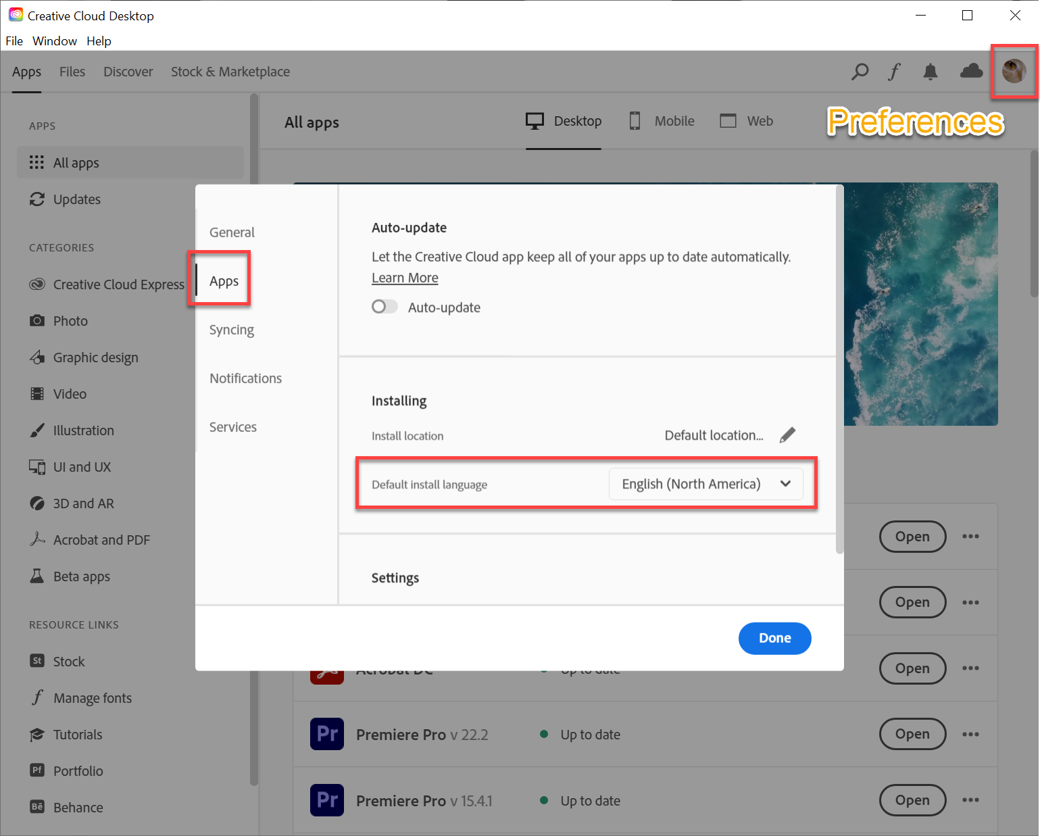1040x836 pixels.
Task: Click the Done button
Action: (x=774, y=638)
